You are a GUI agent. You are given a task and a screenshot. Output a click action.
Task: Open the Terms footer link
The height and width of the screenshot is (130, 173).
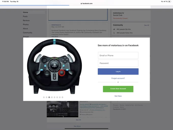(x=122, y=105)
